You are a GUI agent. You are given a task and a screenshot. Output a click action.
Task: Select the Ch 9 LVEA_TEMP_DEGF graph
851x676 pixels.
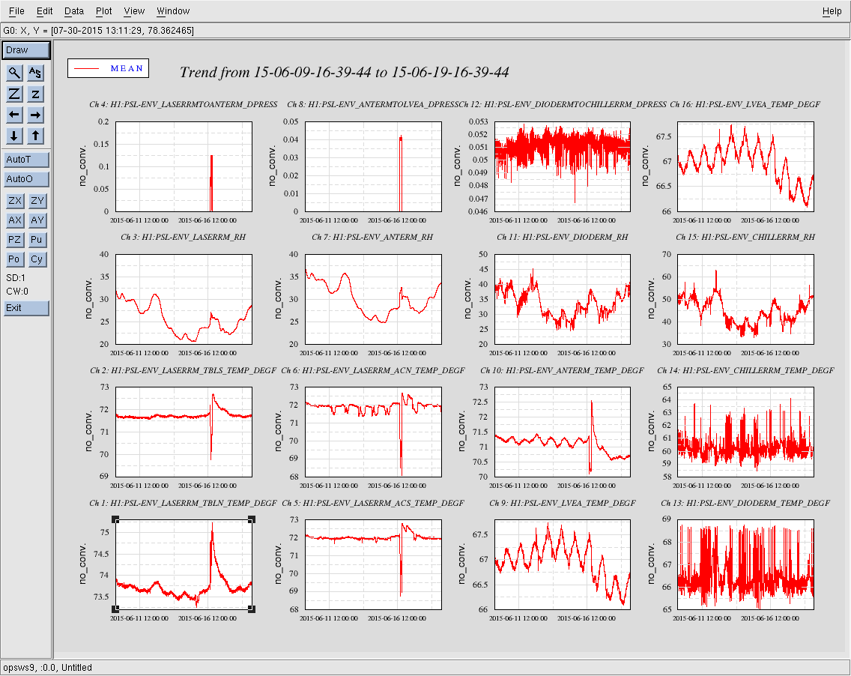(x=563, y=564)
